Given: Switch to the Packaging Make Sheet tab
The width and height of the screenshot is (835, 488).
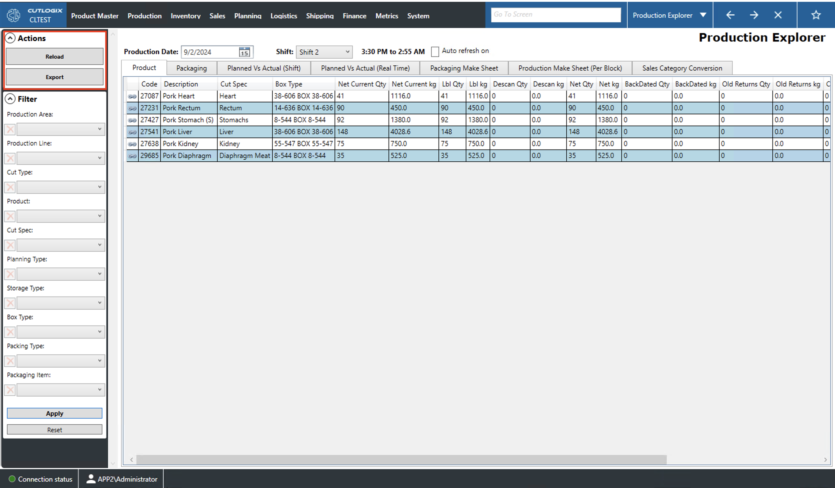Looking at the screenshot, I should coord(464,68).
